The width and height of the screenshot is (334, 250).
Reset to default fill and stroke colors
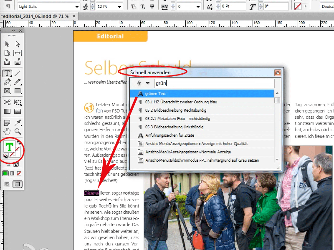(5, 156)
